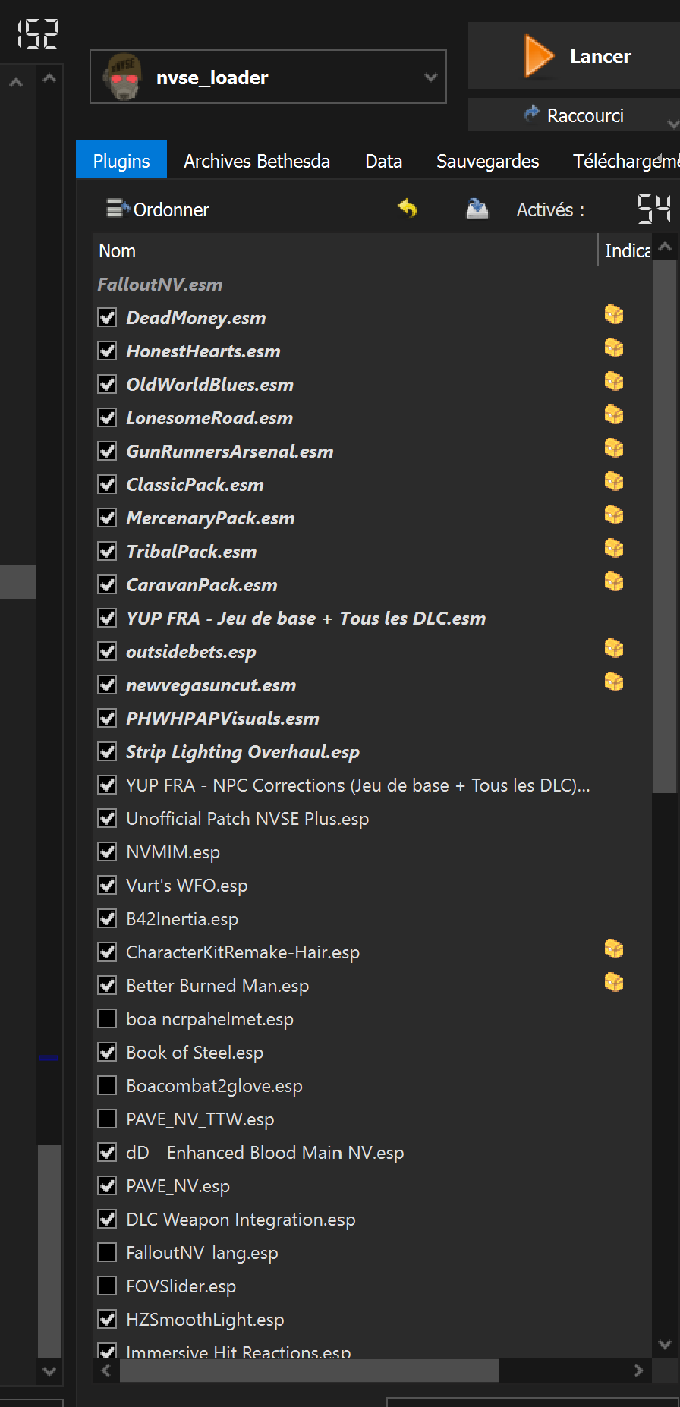Select the Vurt's WFO.esp row
This screenshot has width=680, height=1407.
tap(372, 885)
